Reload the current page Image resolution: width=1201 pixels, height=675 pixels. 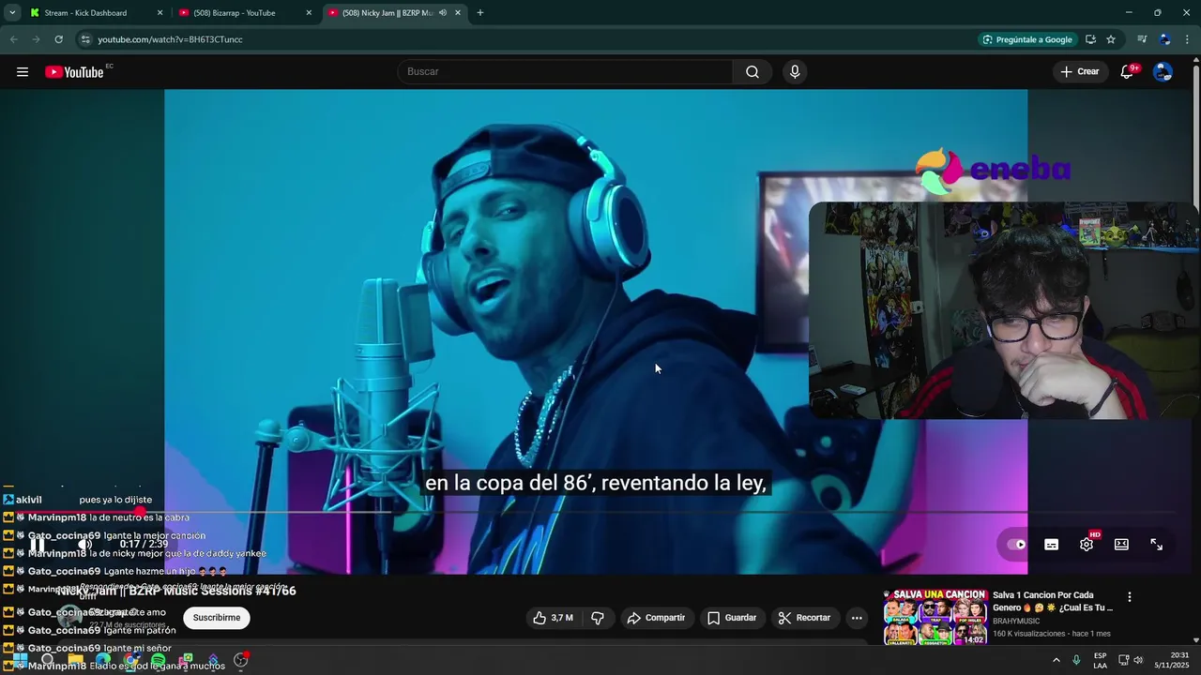pos(58,39)
